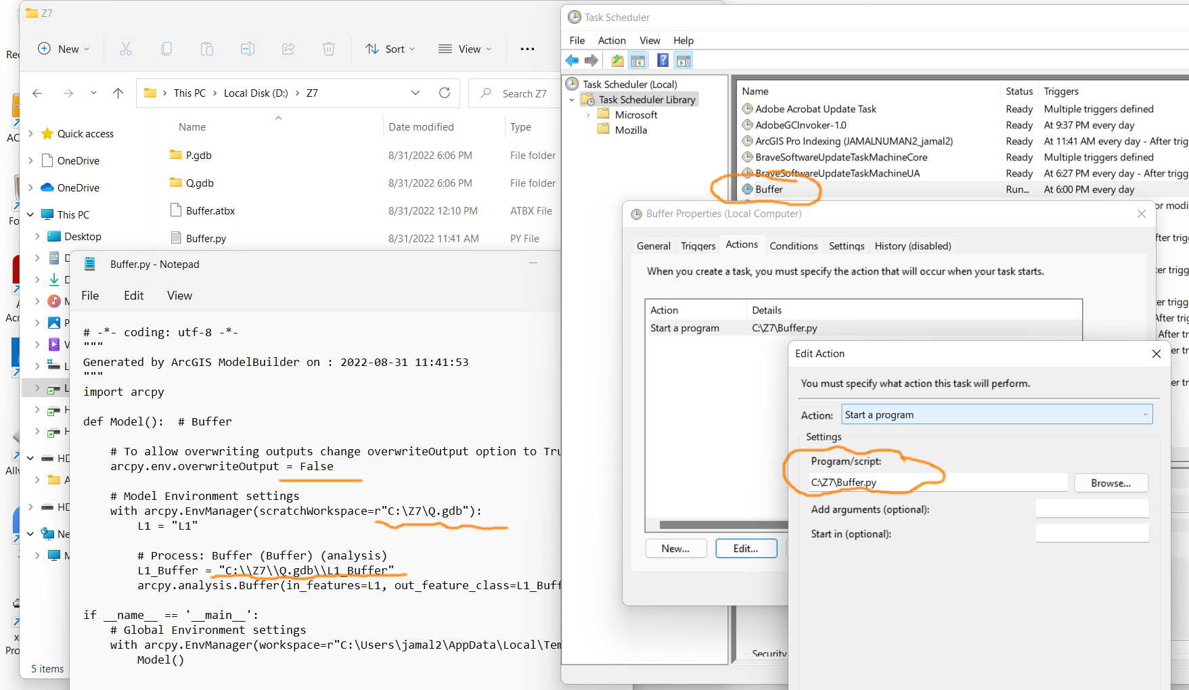Click the Edit... button in Buffer Properties
Screen dimensions: 1189x690
pos(746,549)
